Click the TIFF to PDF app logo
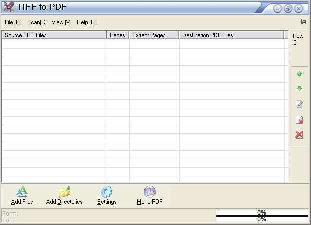 pos(8,7)
